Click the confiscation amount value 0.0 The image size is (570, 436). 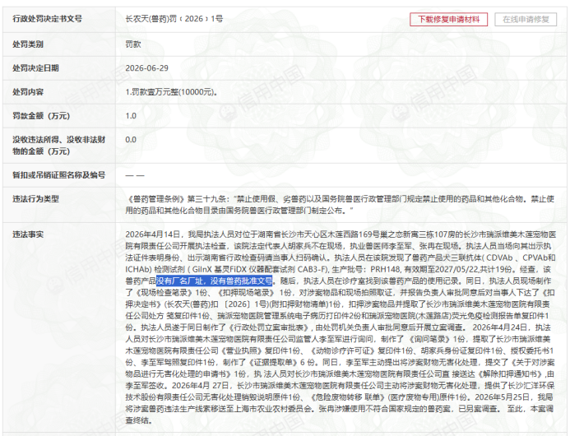[x=131, y=140]
